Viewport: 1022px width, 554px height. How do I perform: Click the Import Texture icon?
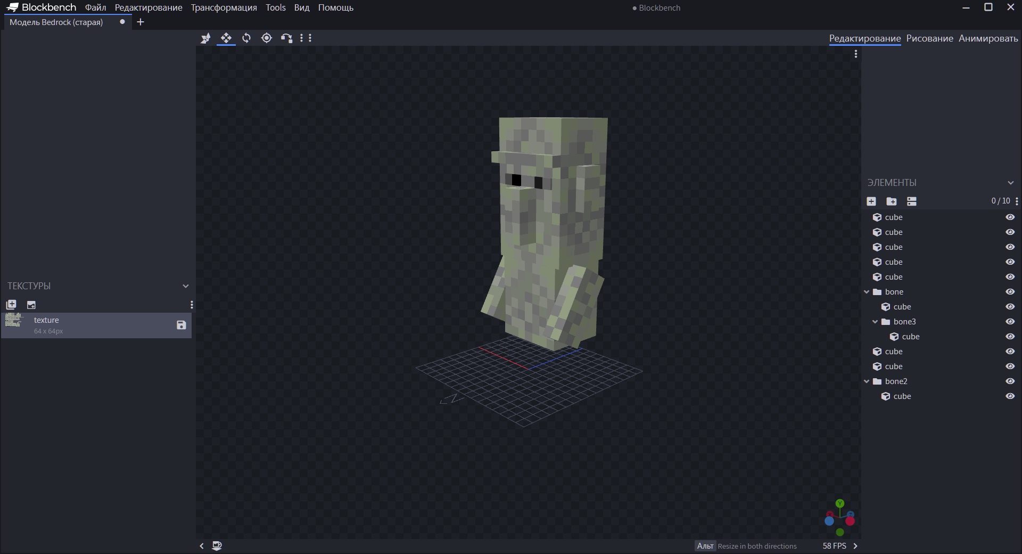tap(11, 305)
